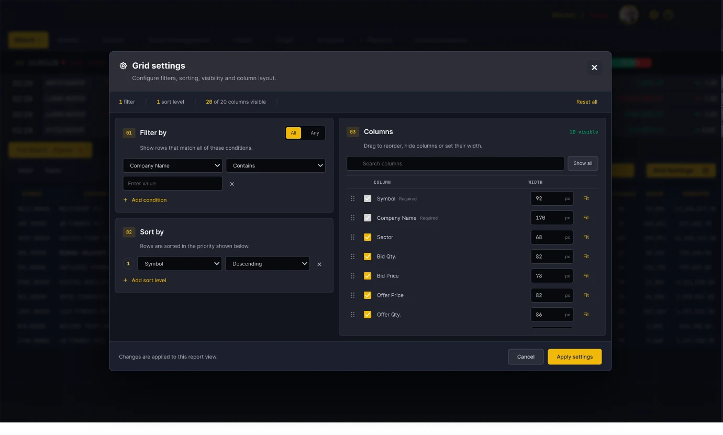Viewport: 723px width, 435px height.
Task: Click the Company Name width field showing 170
Action: 552,218
